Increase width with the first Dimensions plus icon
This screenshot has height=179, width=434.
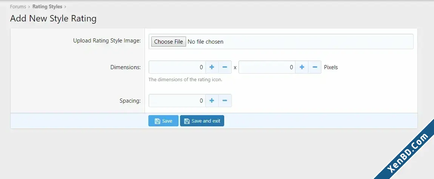pos(212,67)
